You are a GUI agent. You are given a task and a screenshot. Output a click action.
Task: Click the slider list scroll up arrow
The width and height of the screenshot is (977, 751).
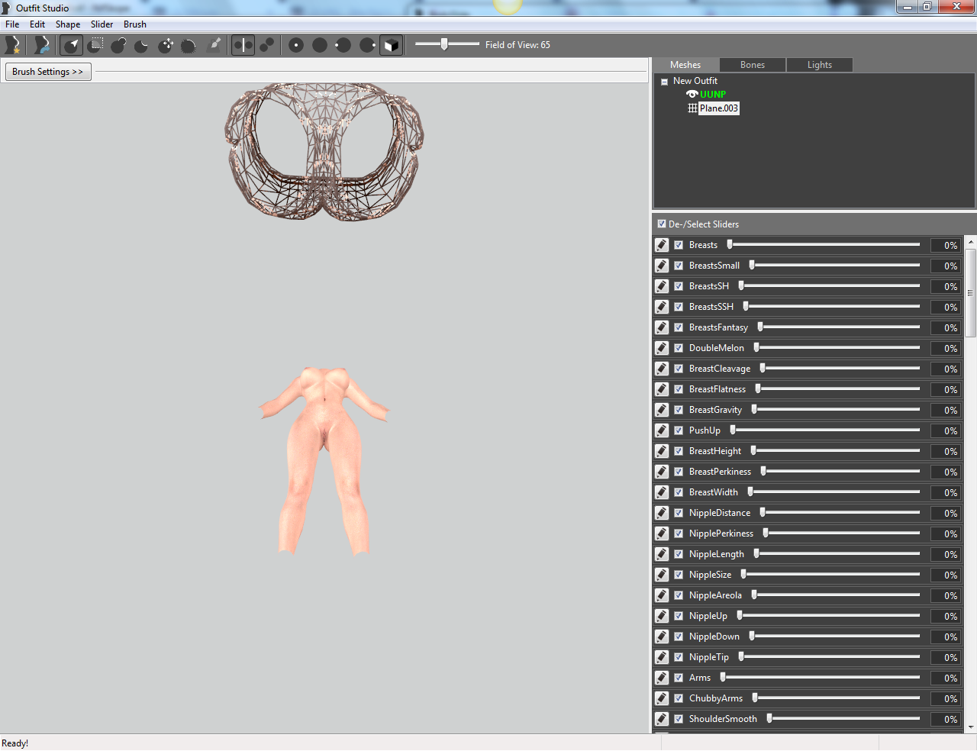tap(971, 242)
